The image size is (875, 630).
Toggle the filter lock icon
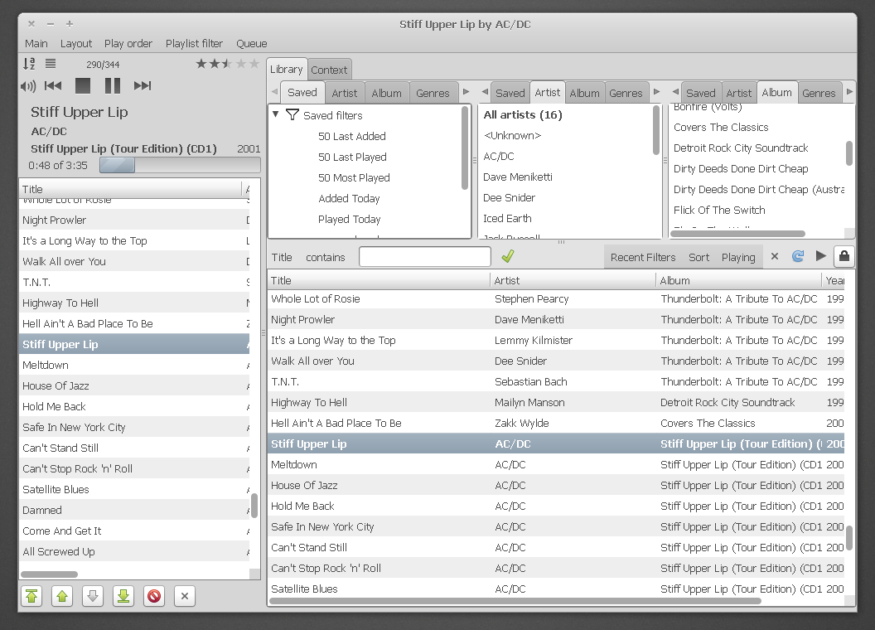coord(844,256)
